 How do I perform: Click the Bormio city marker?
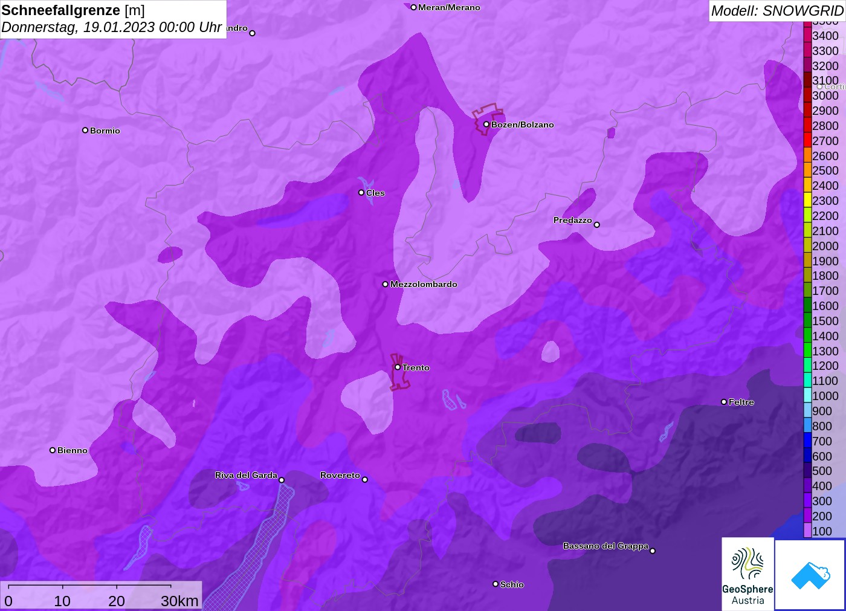(85, 130)
